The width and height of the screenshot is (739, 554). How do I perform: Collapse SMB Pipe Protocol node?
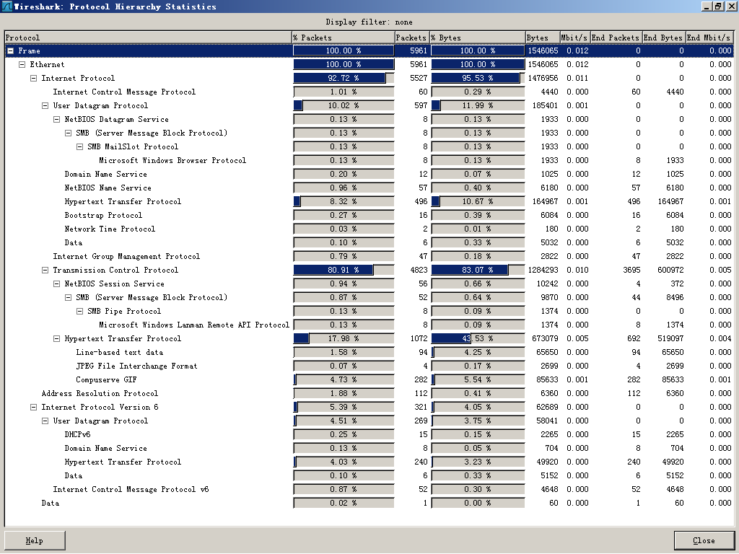coord(79,311)
